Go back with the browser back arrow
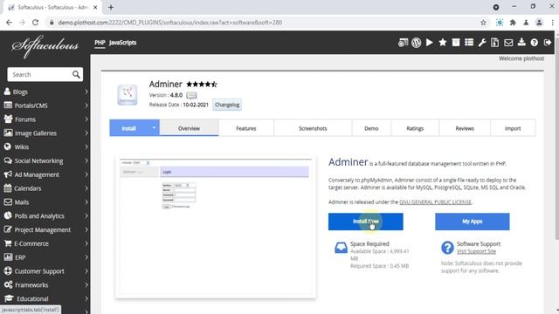 [x=9, y=23]
